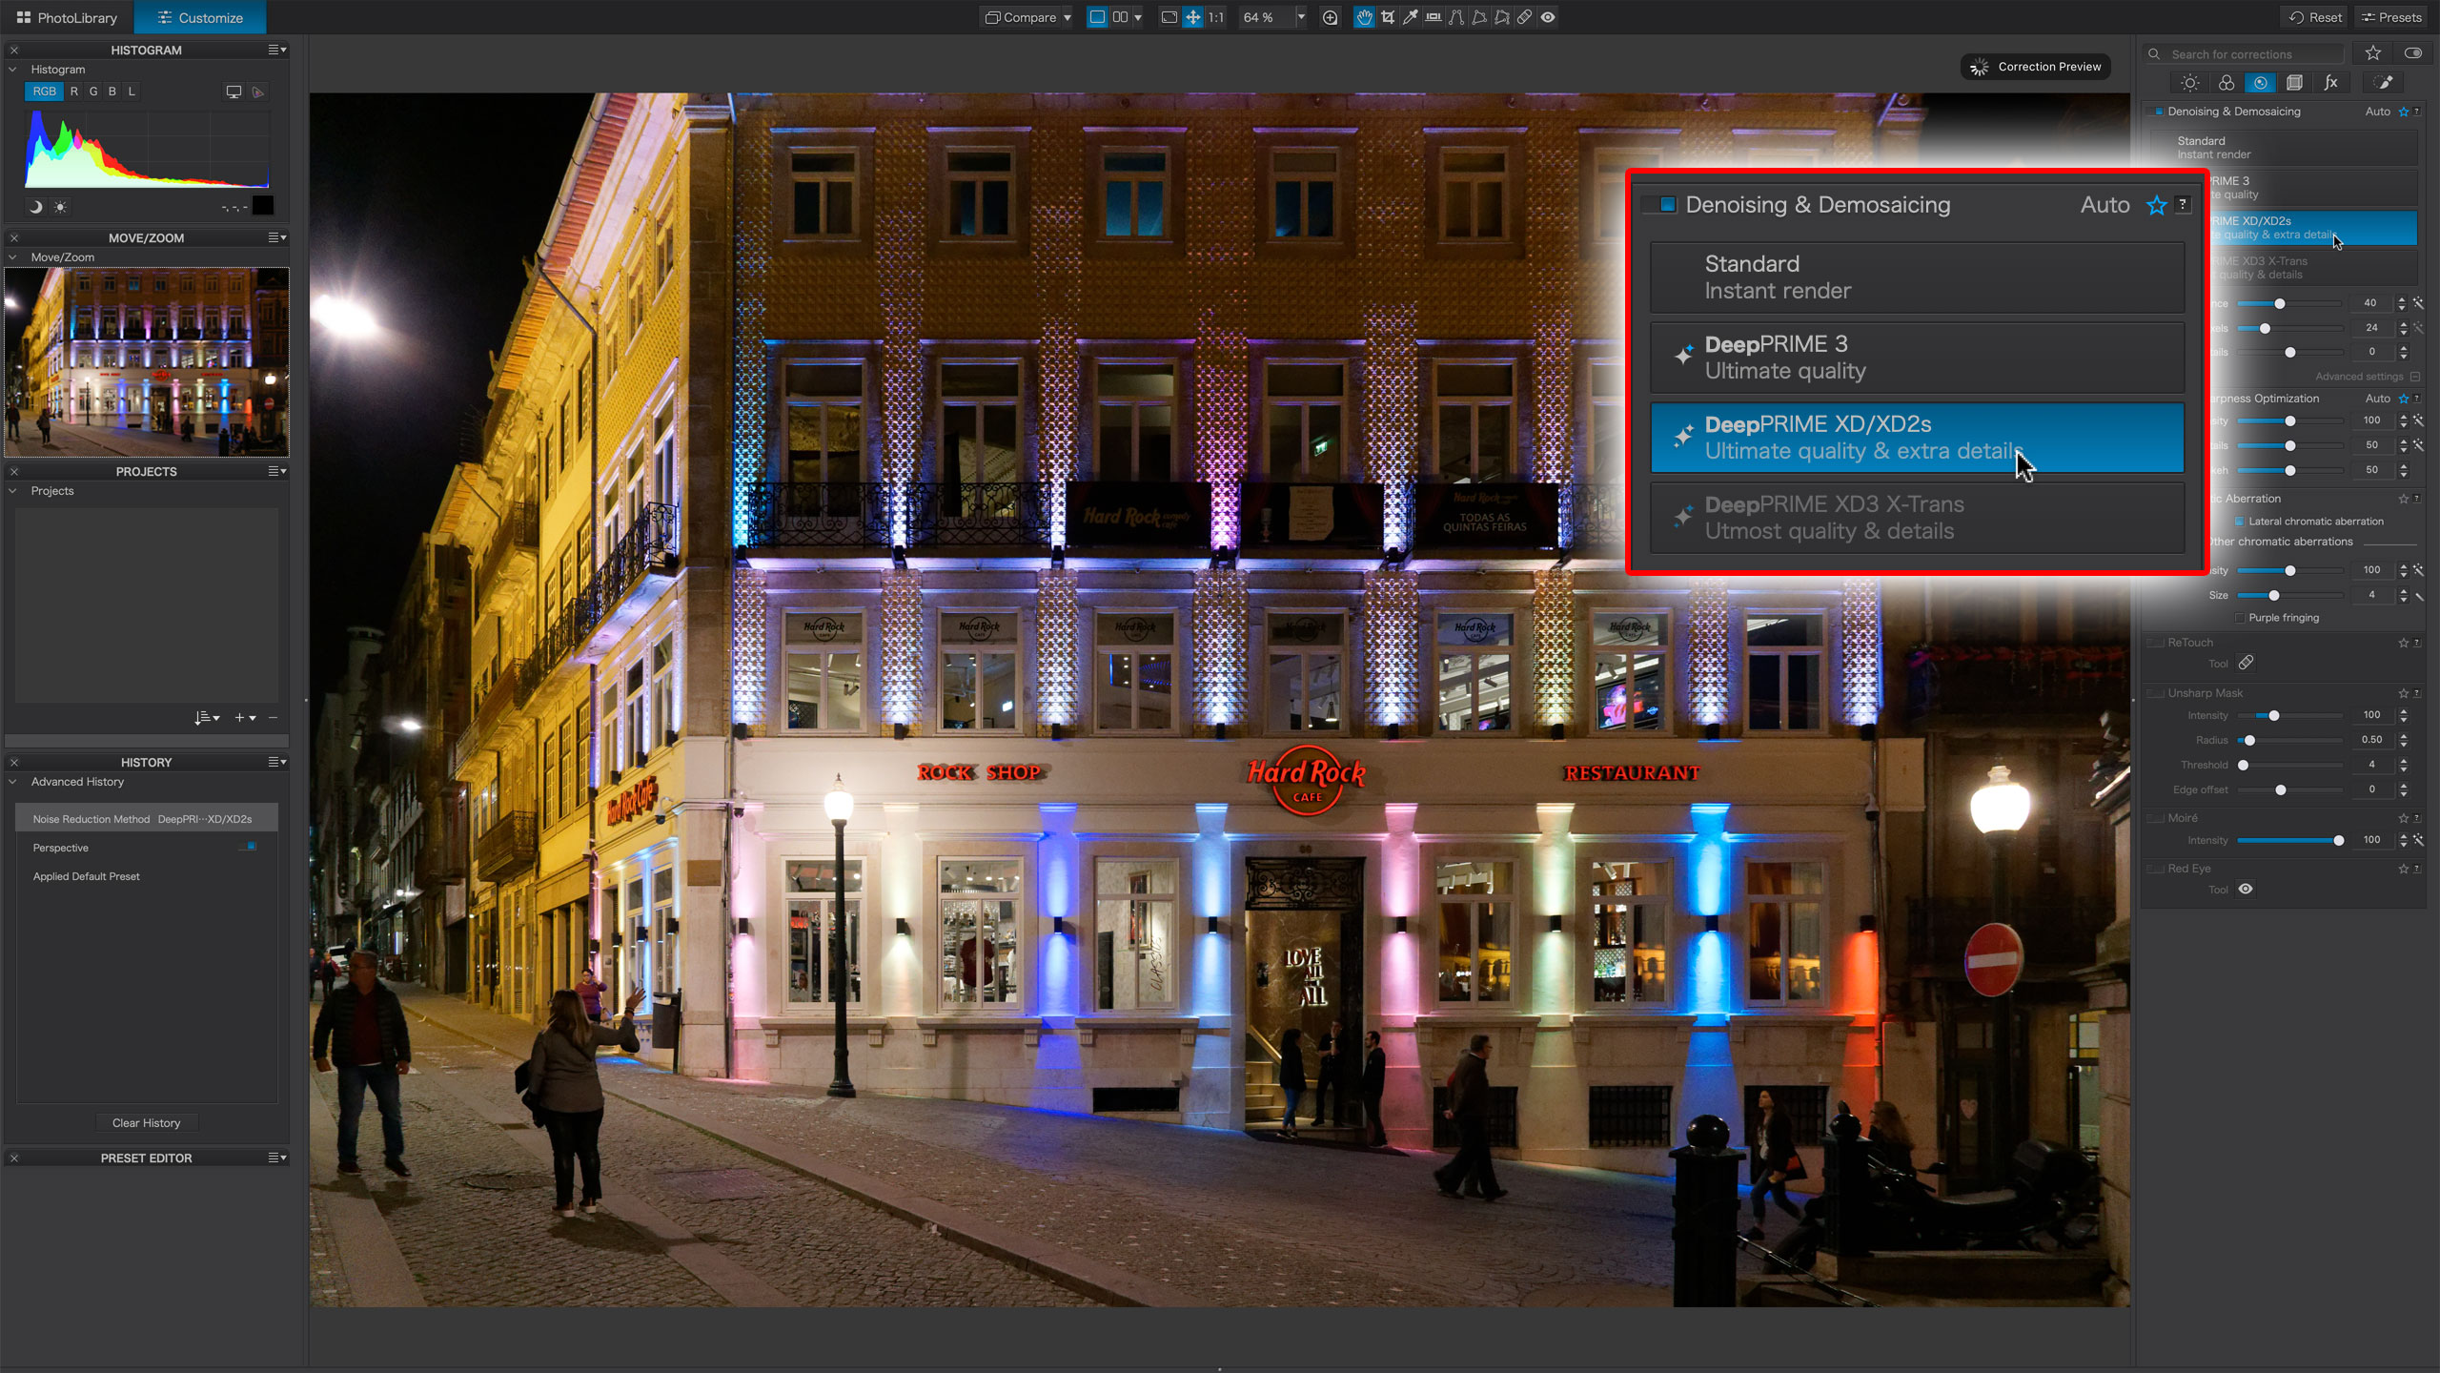Open the Local Adjustments brush palette
The width and height of the screenshot is (2440, 1373).
click(x=2384, y=83)
